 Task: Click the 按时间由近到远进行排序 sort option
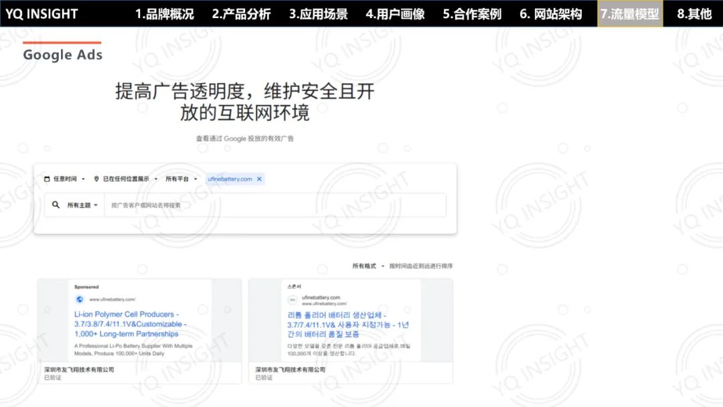click(x=421, y=266)
